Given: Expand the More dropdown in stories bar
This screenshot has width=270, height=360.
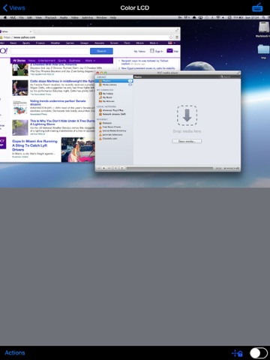Looking at the screenshot, I should pos(90,61).
